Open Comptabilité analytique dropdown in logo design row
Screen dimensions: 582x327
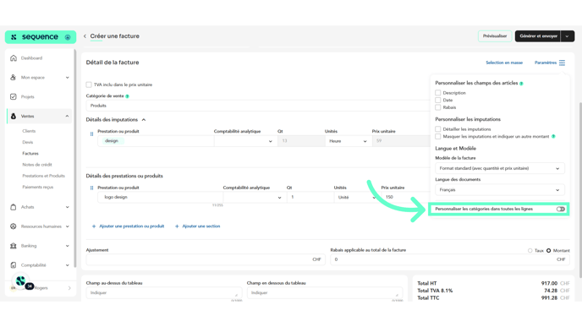pyautogui.click(x=255, y=197)
